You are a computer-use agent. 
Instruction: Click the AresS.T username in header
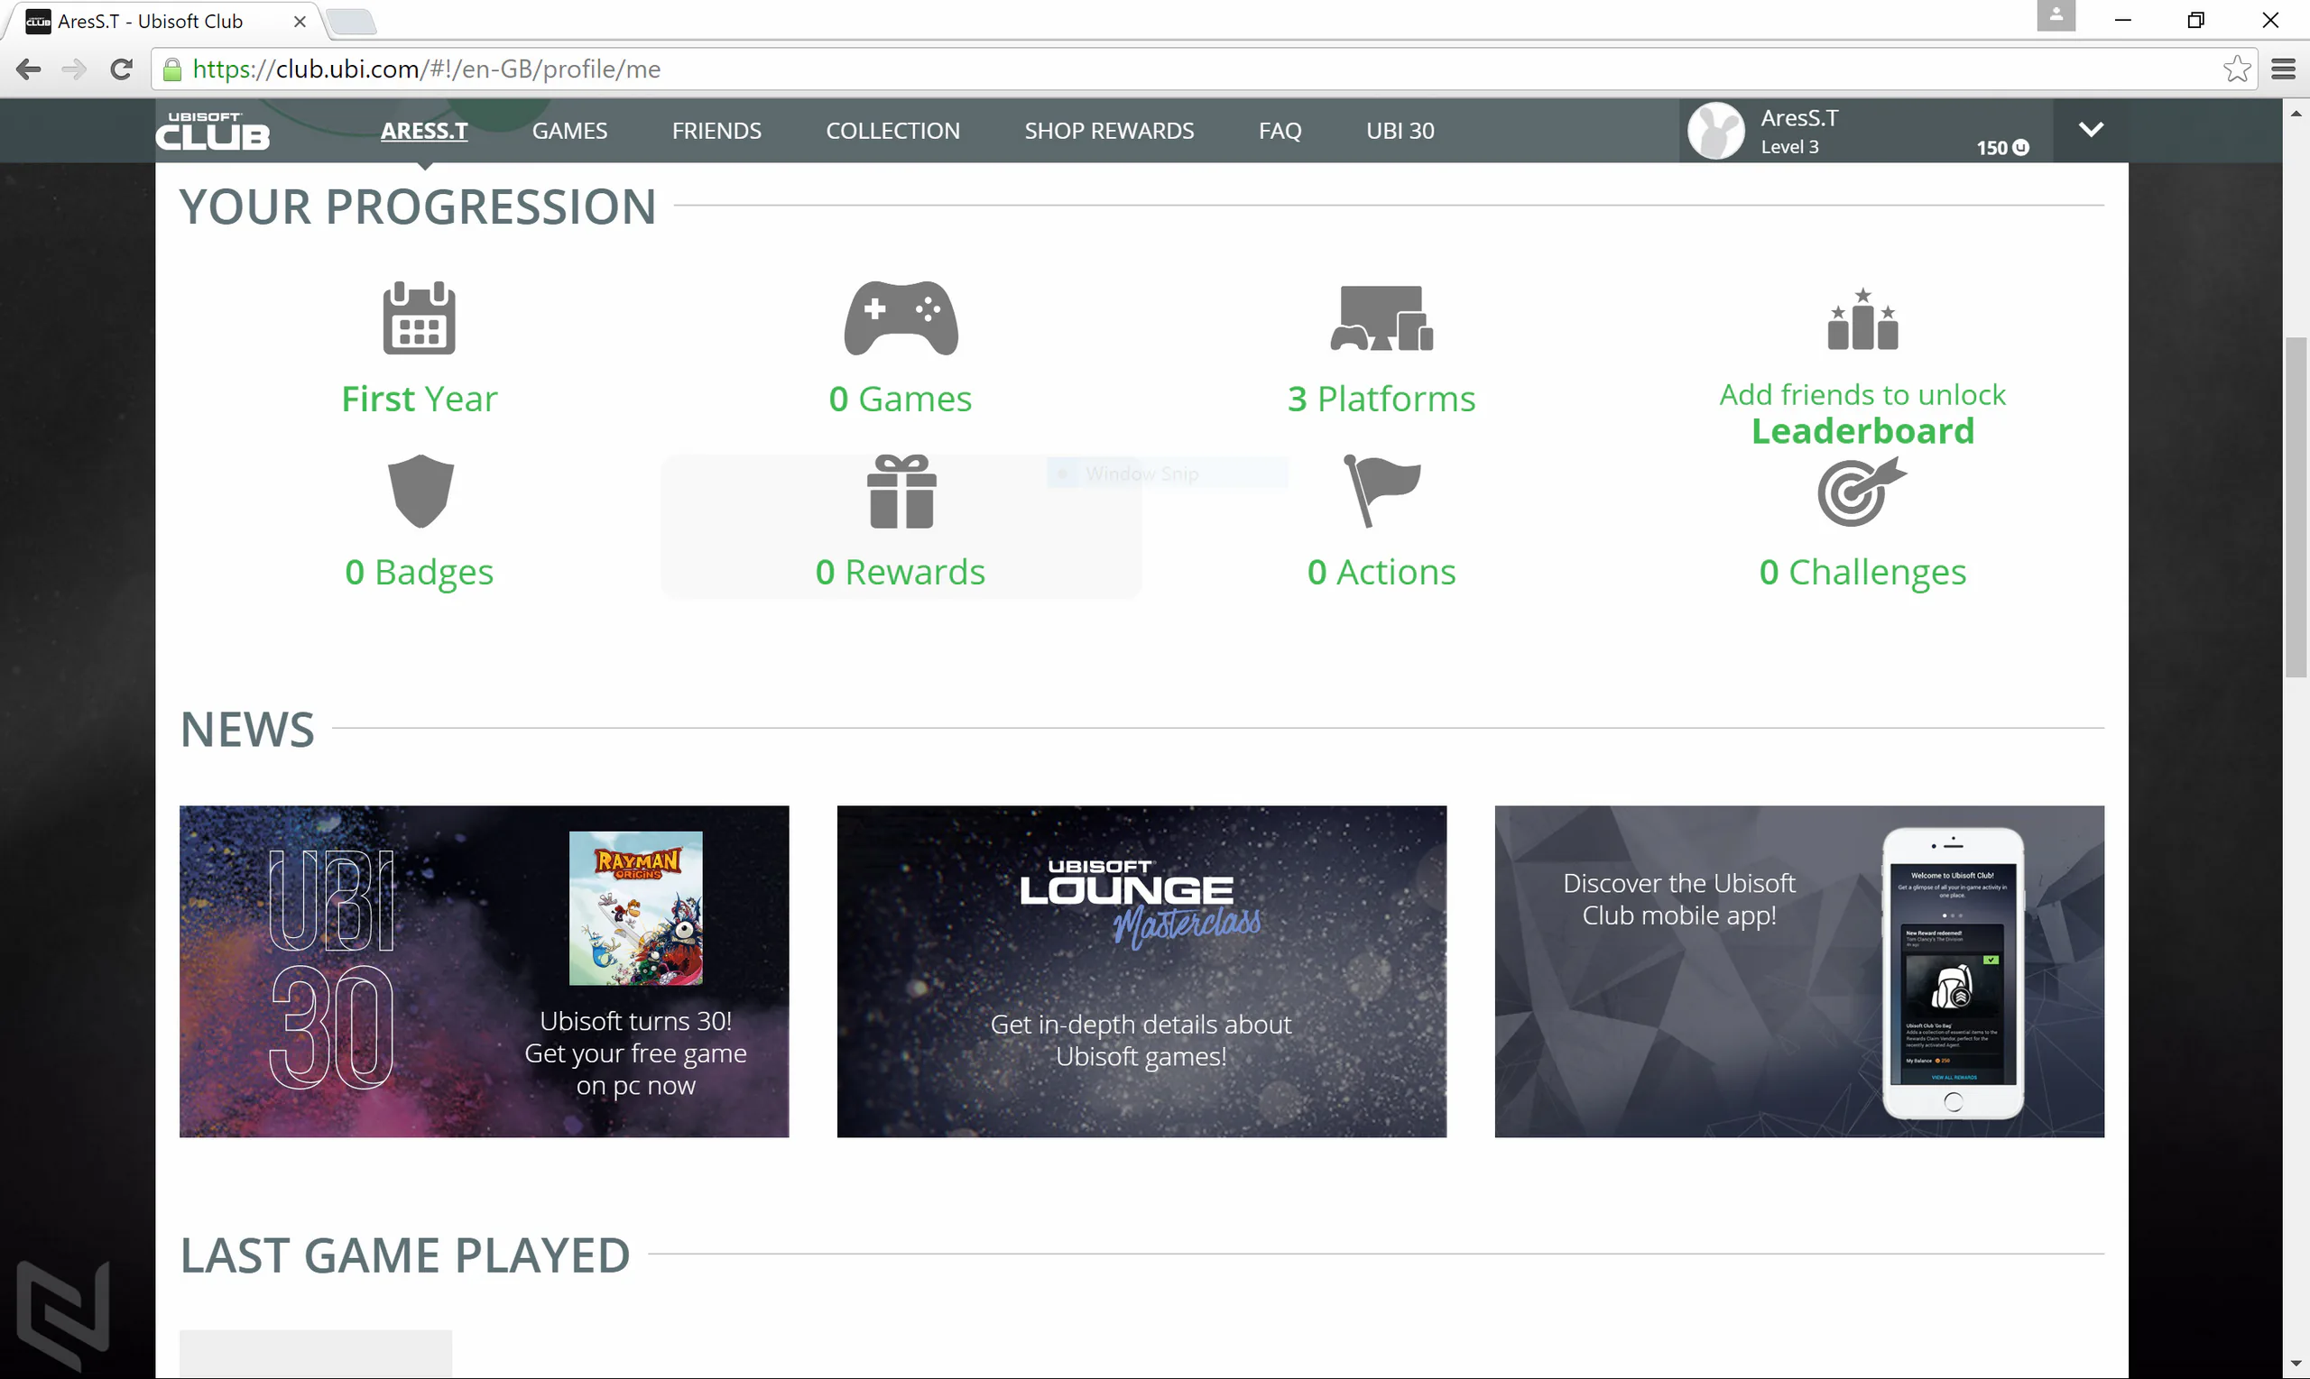[x=1799, y=118]
